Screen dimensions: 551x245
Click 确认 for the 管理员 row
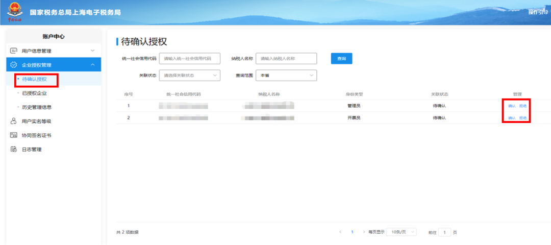512,106
